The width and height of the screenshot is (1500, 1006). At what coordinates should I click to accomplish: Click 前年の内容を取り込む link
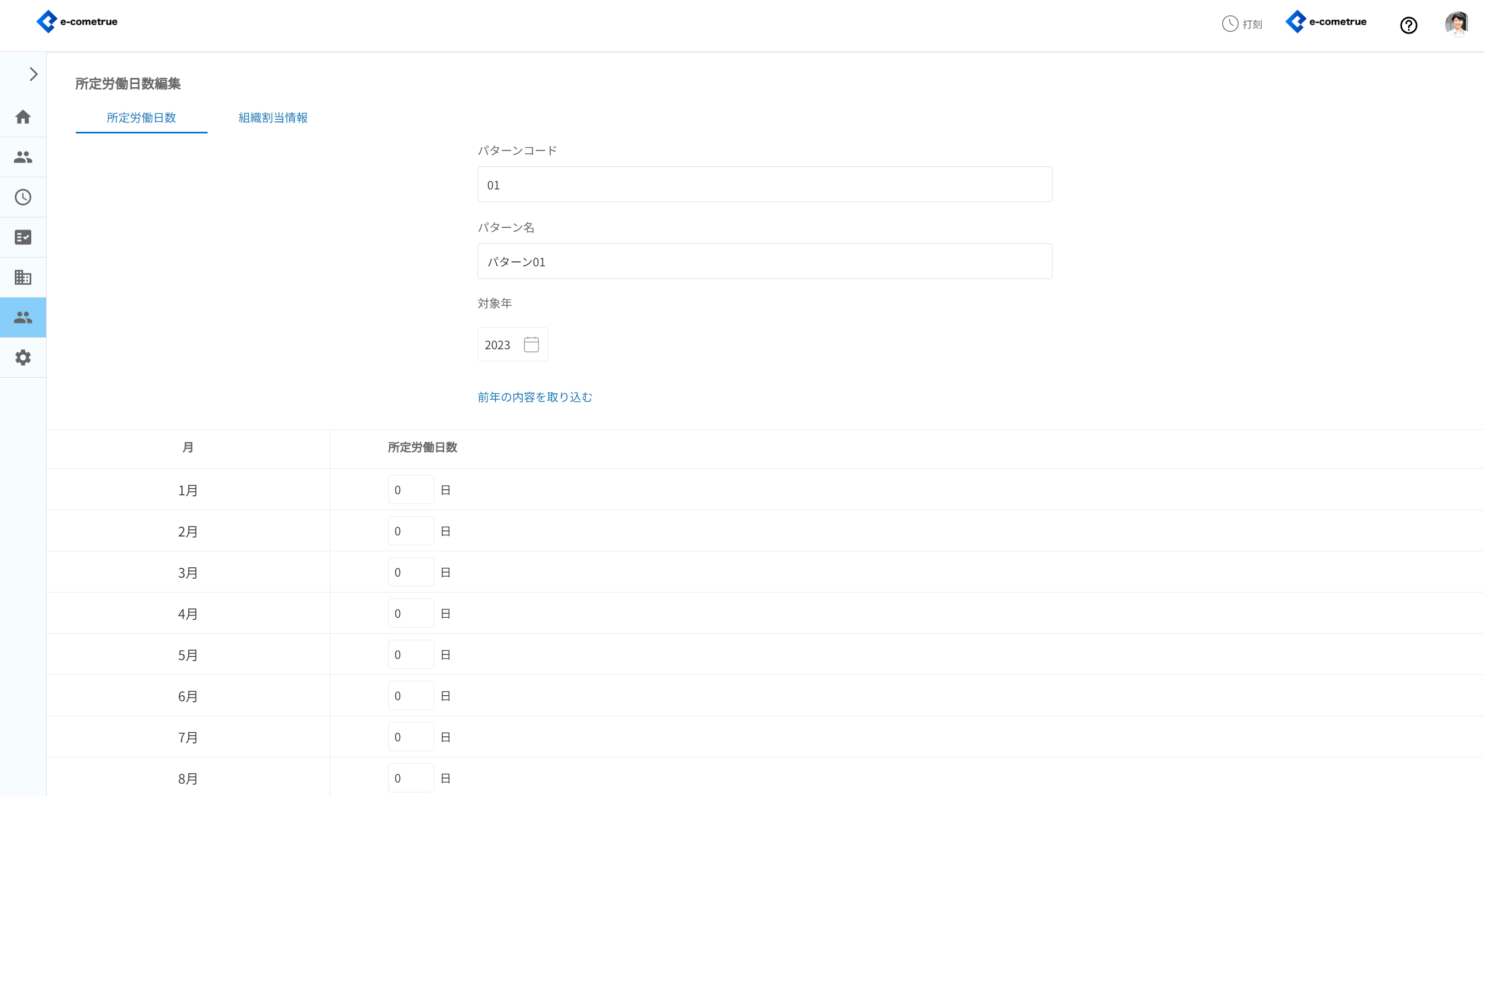534,397
